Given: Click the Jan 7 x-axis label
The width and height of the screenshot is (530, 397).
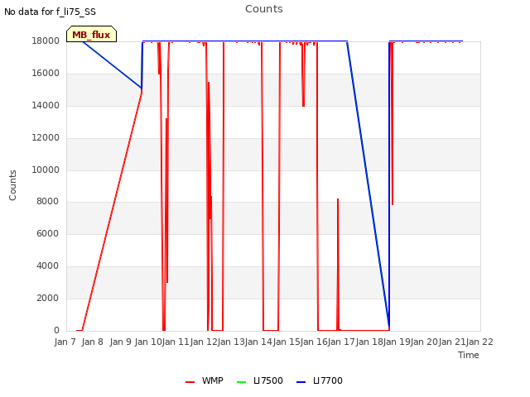Looking at the screenshot, I should [x=65, y=342].
